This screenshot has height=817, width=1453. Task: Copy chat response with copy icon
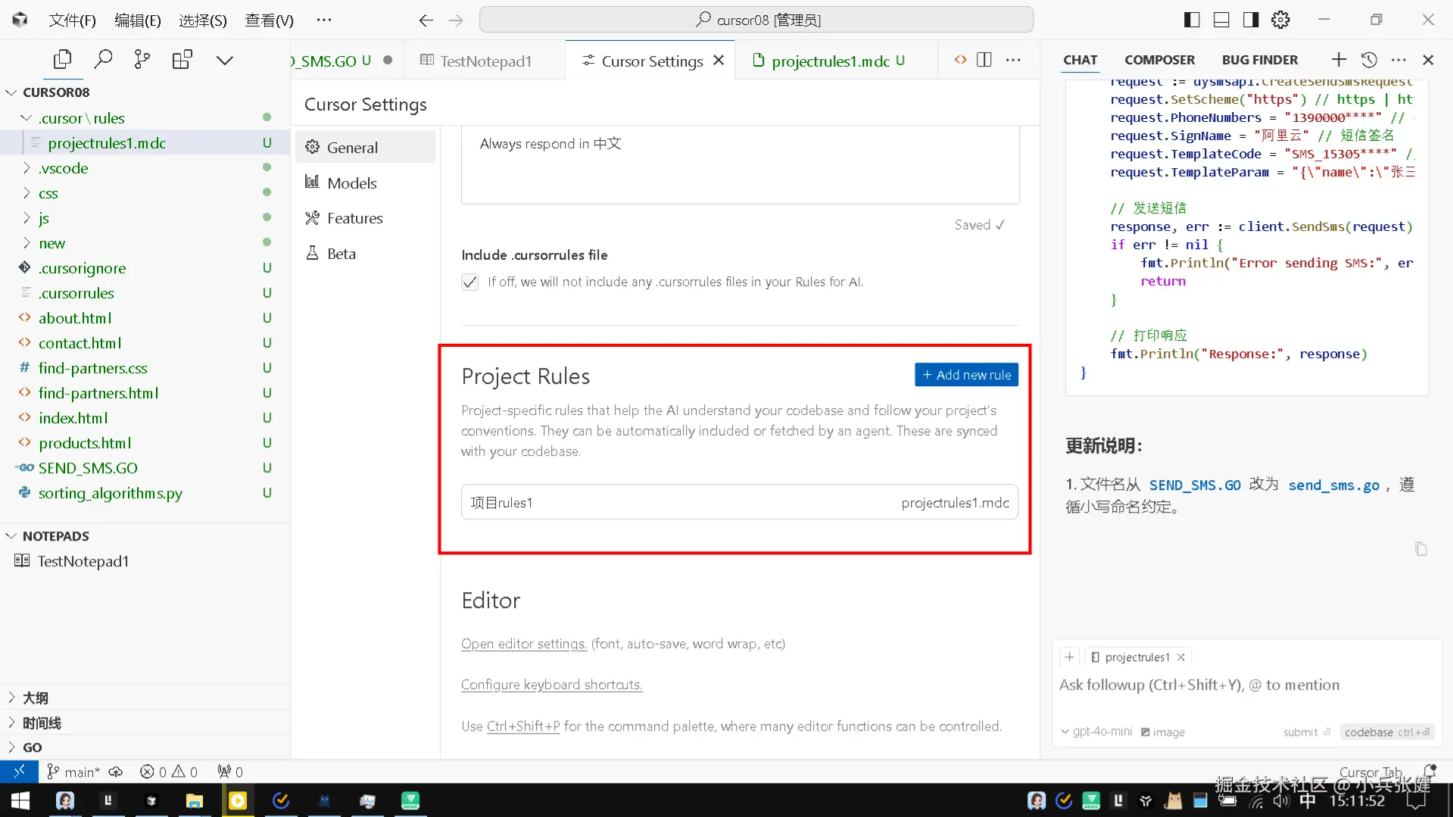pyautogui.click(x=1421, y=549)
